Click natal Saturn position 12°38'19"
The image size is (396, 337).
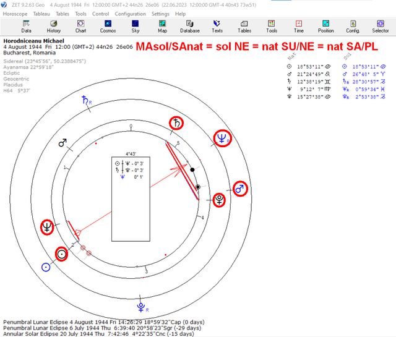click(x=310, y=82)
